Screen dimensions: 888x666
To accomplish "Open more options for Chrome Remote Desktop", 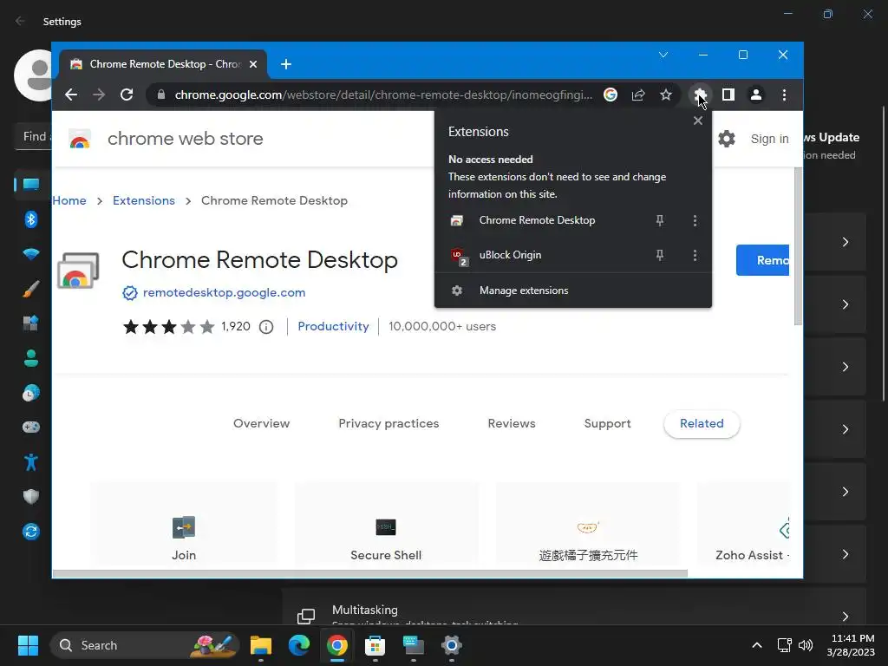I will [x=695, y=220].
